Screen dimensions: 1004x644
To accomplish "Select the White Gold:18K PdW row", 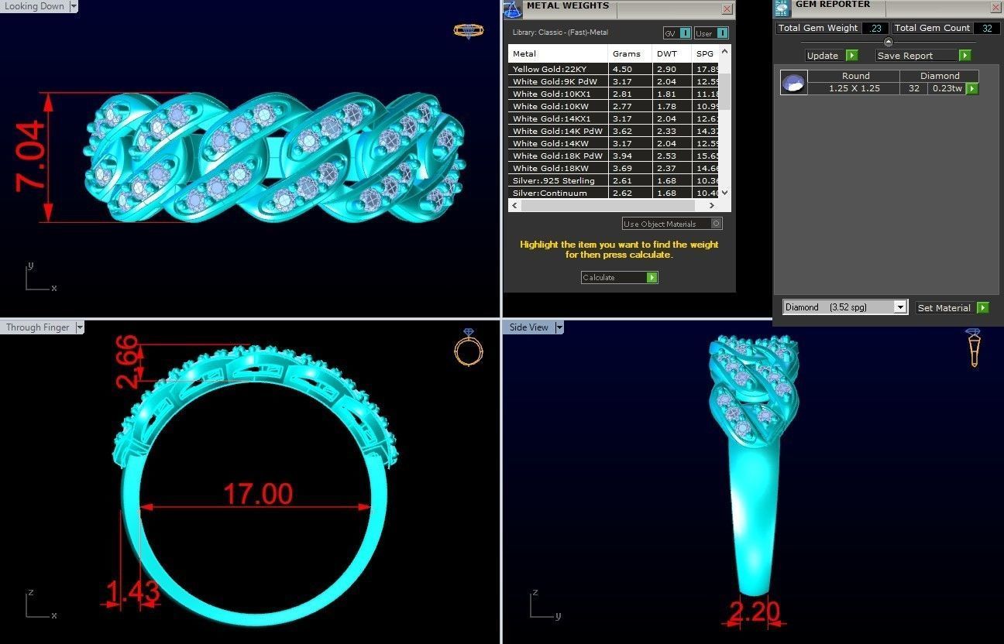I will 614,156.
